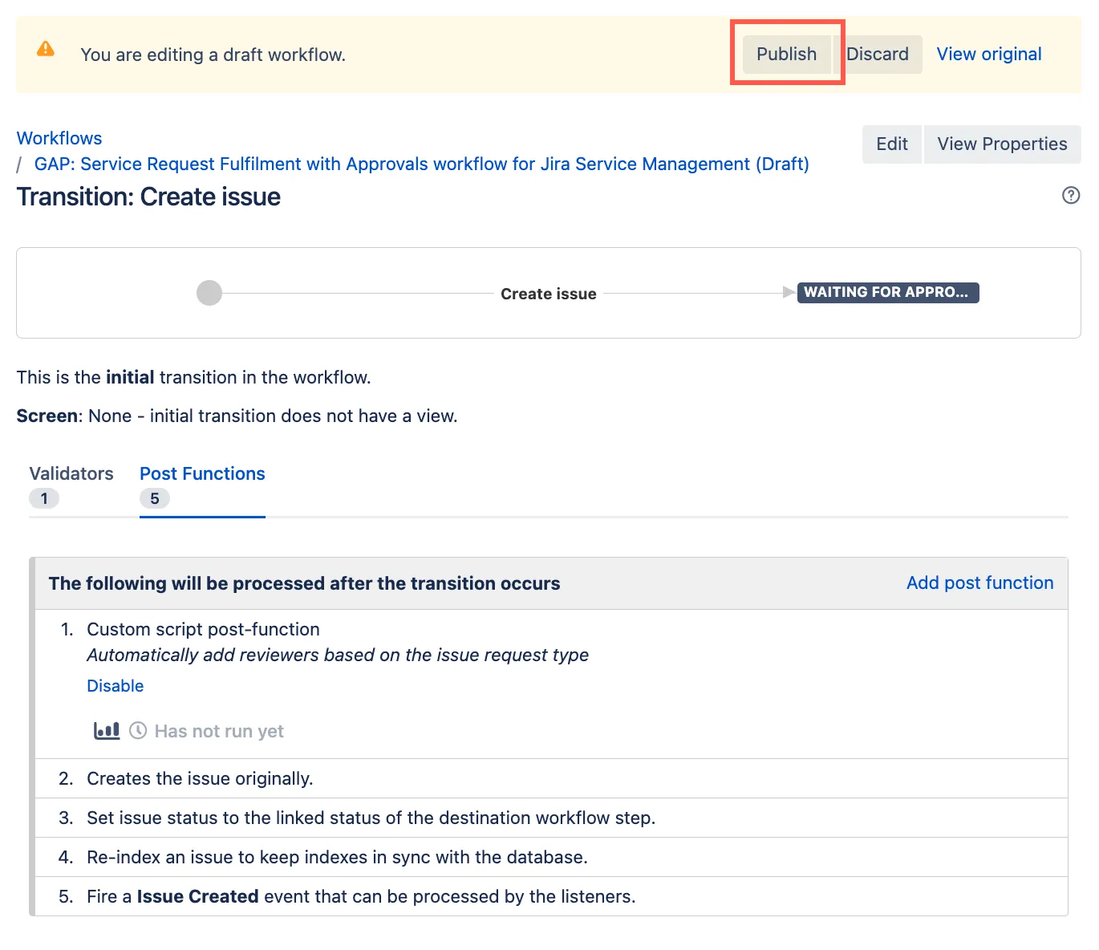The width and height of the screenshot is (1099, 950).
Task: Click the Create issue transition label
Action: [549, 294]
